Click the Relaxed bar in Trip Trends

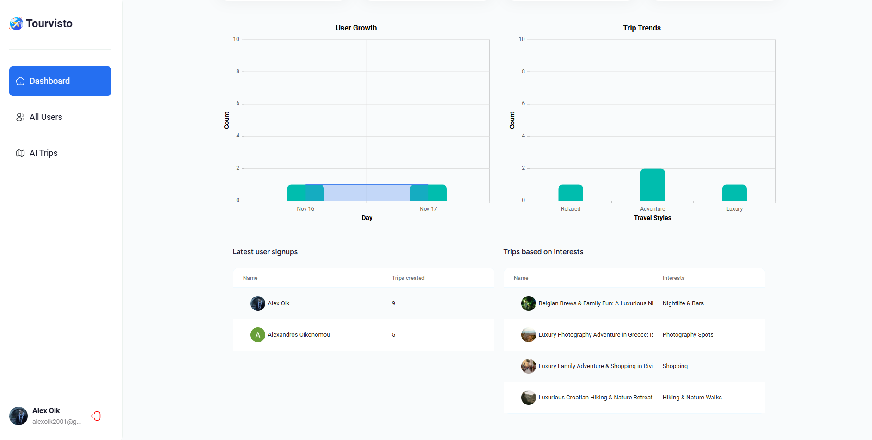[x=570, y=193]
